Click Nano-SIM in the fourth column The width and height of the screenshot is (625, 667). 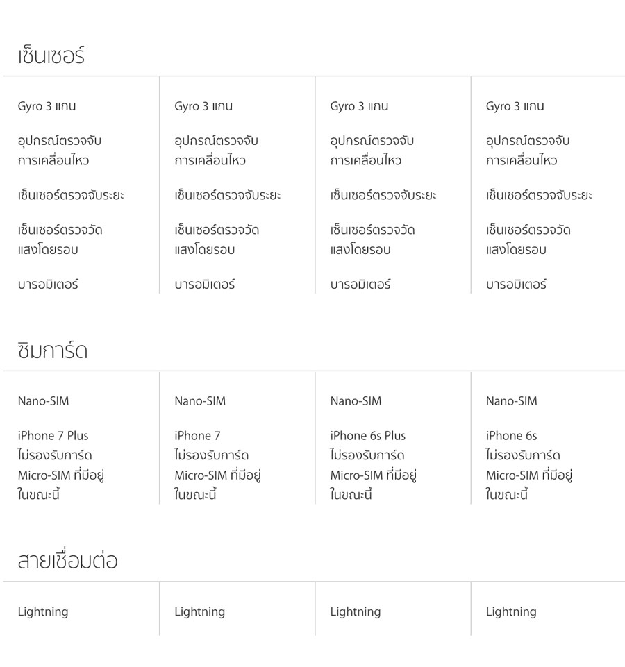pos(511,401)
